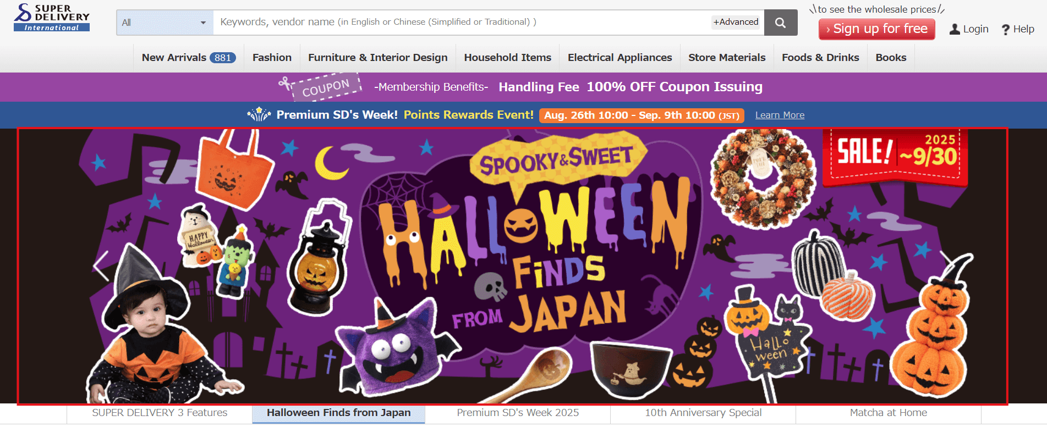
Task: Click the magnifying glass search button
Action: point(781,23)
